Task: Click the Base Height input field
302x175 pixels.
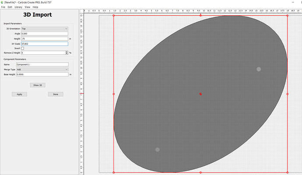Action: [x=42, y=74]
